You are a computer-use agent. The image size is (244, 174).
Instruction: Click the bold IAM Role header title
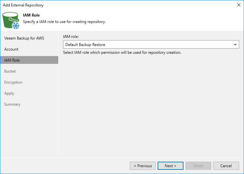pos(31,15)
